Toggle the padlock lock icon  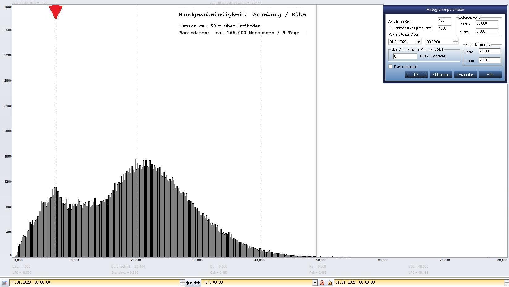(x=329, y=283)
